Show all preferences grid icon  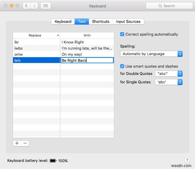pyautogui.click(x=45, y=6)
